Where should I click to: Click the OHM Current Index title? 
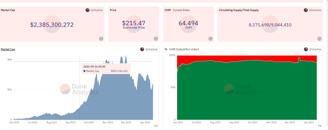click(177, 10)
